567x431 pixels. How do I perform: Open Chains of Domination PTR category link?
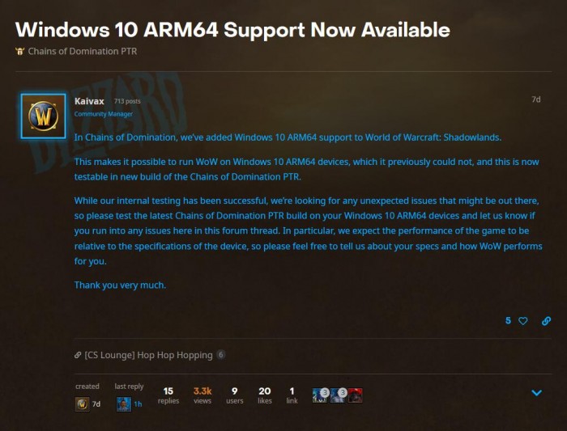(83, 51)
